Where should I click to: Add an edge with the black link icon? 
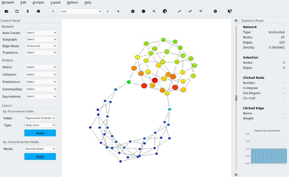[179, 11]
